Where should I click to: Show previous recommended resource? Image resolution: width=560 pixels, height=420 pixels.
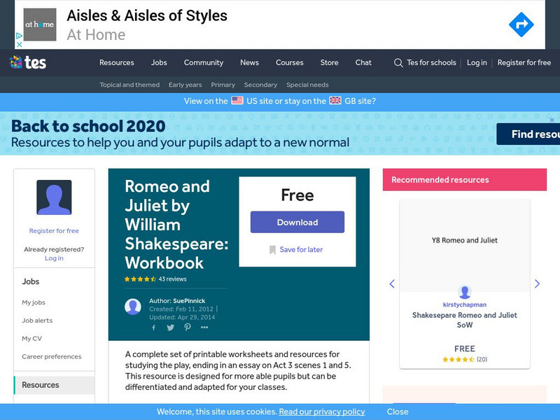point(392,283)
